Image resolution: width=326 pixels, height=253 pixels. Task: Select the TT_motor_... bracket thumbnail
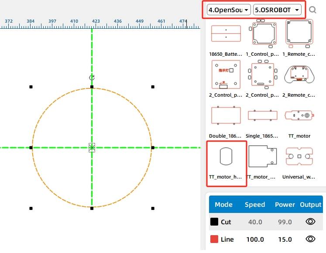click(x=263, y=156)
